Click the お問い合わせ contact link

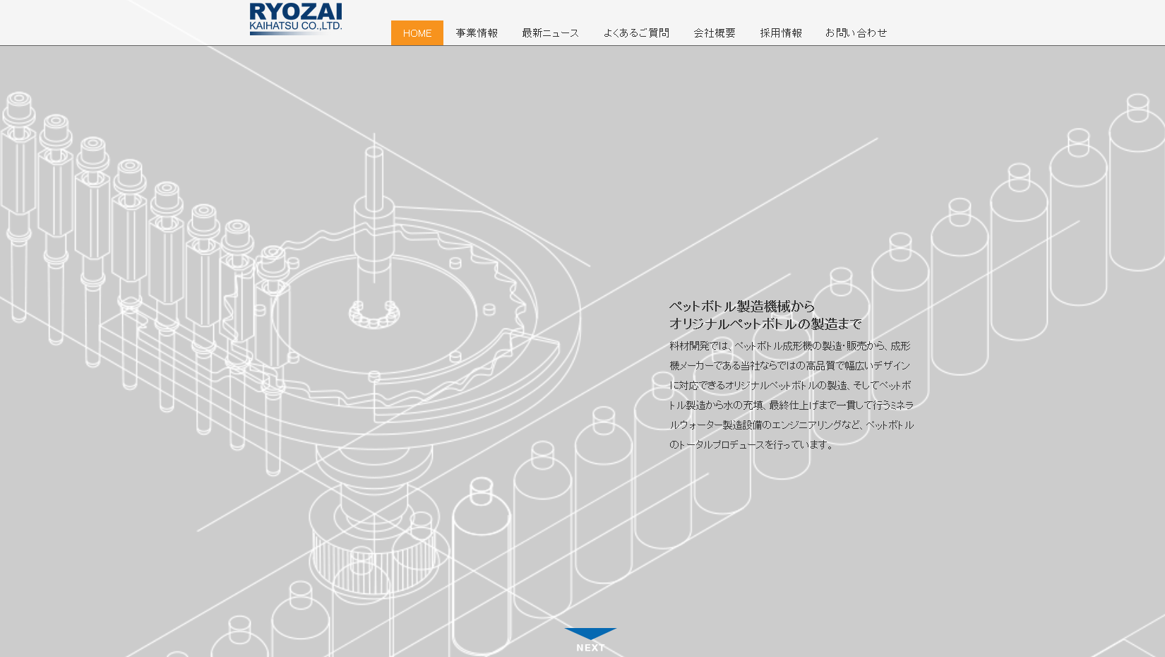pos(856,33)
